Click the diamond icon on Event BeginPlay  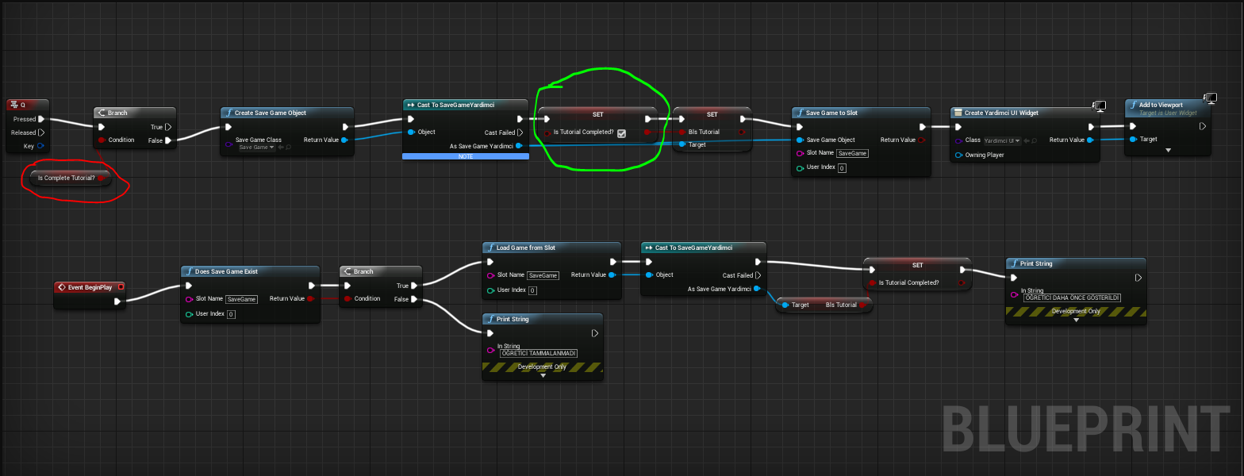62,287
